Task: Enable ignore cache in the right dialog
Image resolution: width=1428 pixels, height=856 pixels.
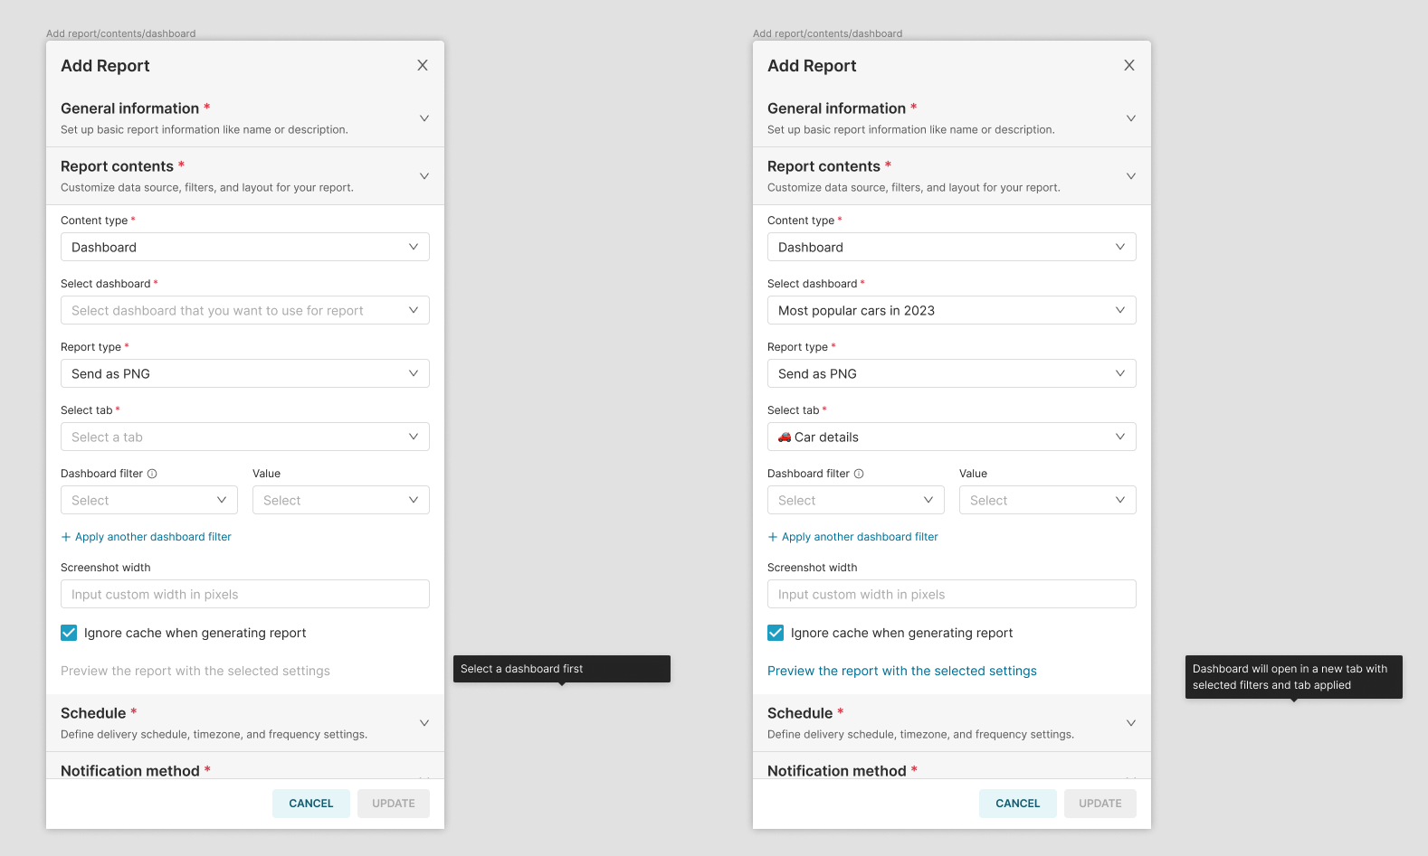Action: pos(776,633)
